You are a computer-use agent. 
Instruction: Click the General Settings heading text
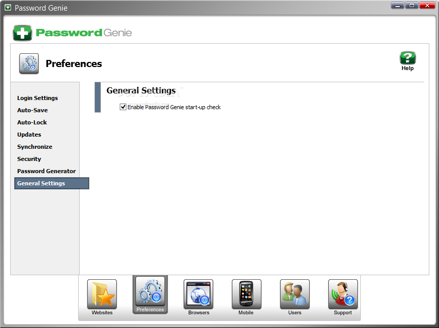coord(141,91)
